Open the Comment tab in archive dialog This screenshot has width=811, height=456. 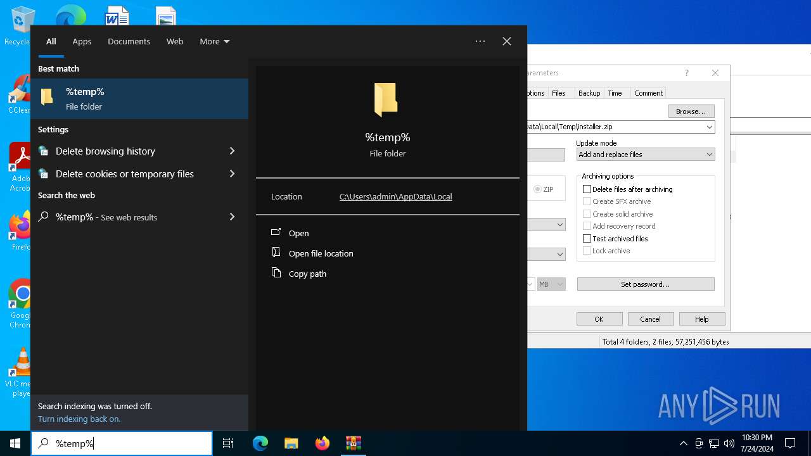(648, 93)
